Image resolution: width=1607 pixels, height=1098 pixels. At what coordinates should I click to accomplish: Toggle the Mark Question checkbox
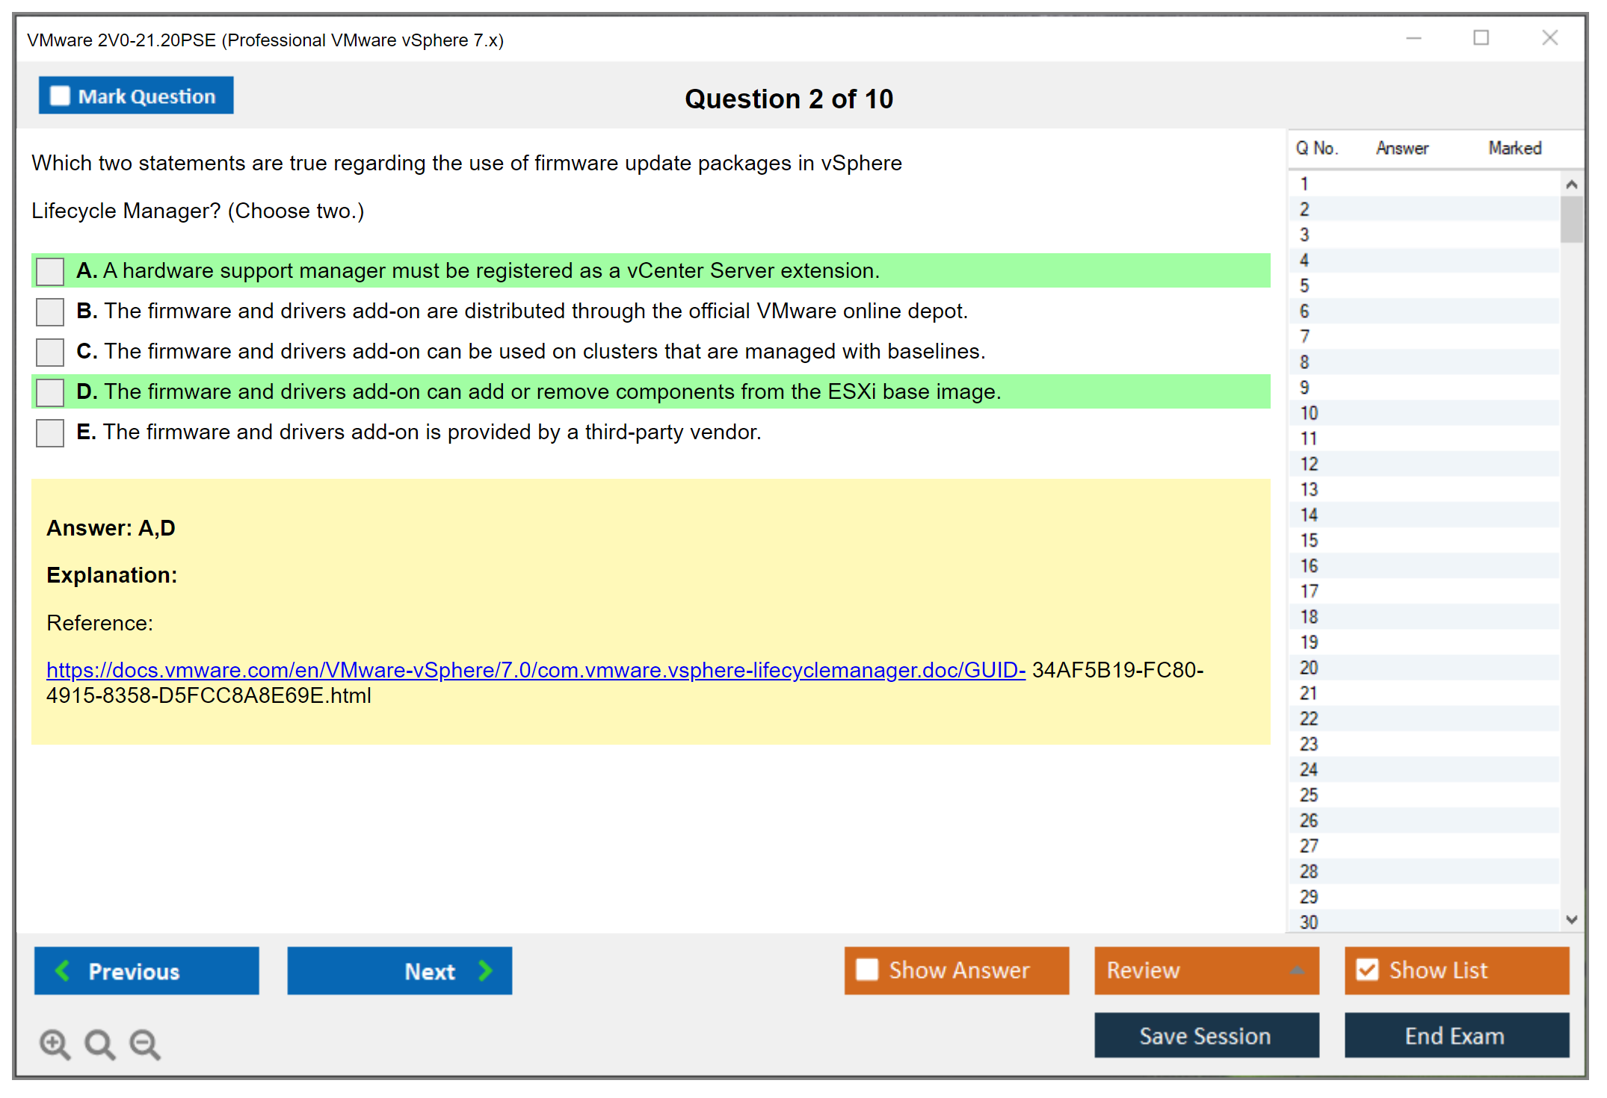pyautogui.click(x=60, y=96)
